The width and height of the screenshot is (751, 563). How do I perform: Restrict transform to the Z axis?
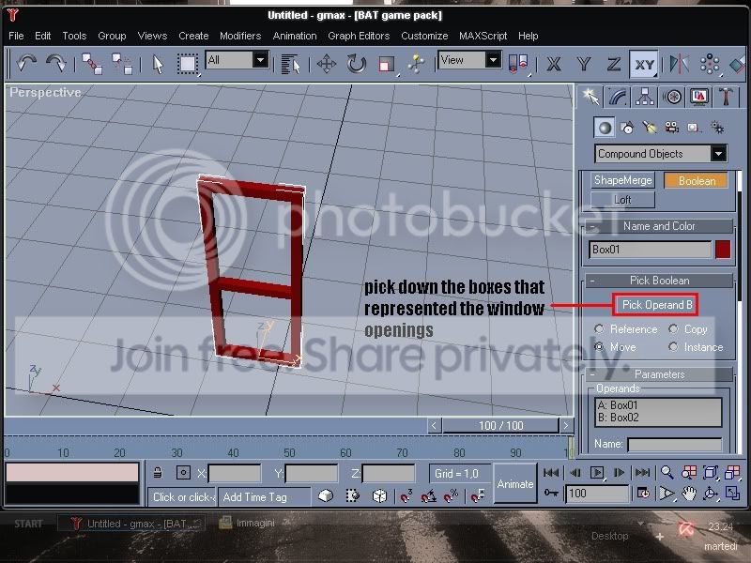614,64
